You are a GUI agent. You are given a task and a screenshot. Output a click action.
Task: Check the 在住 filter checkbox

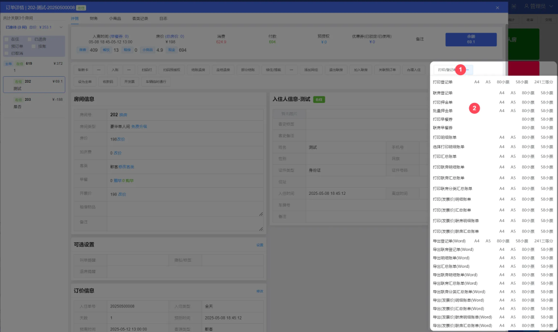pyautogui.click(x=7, y=40)
